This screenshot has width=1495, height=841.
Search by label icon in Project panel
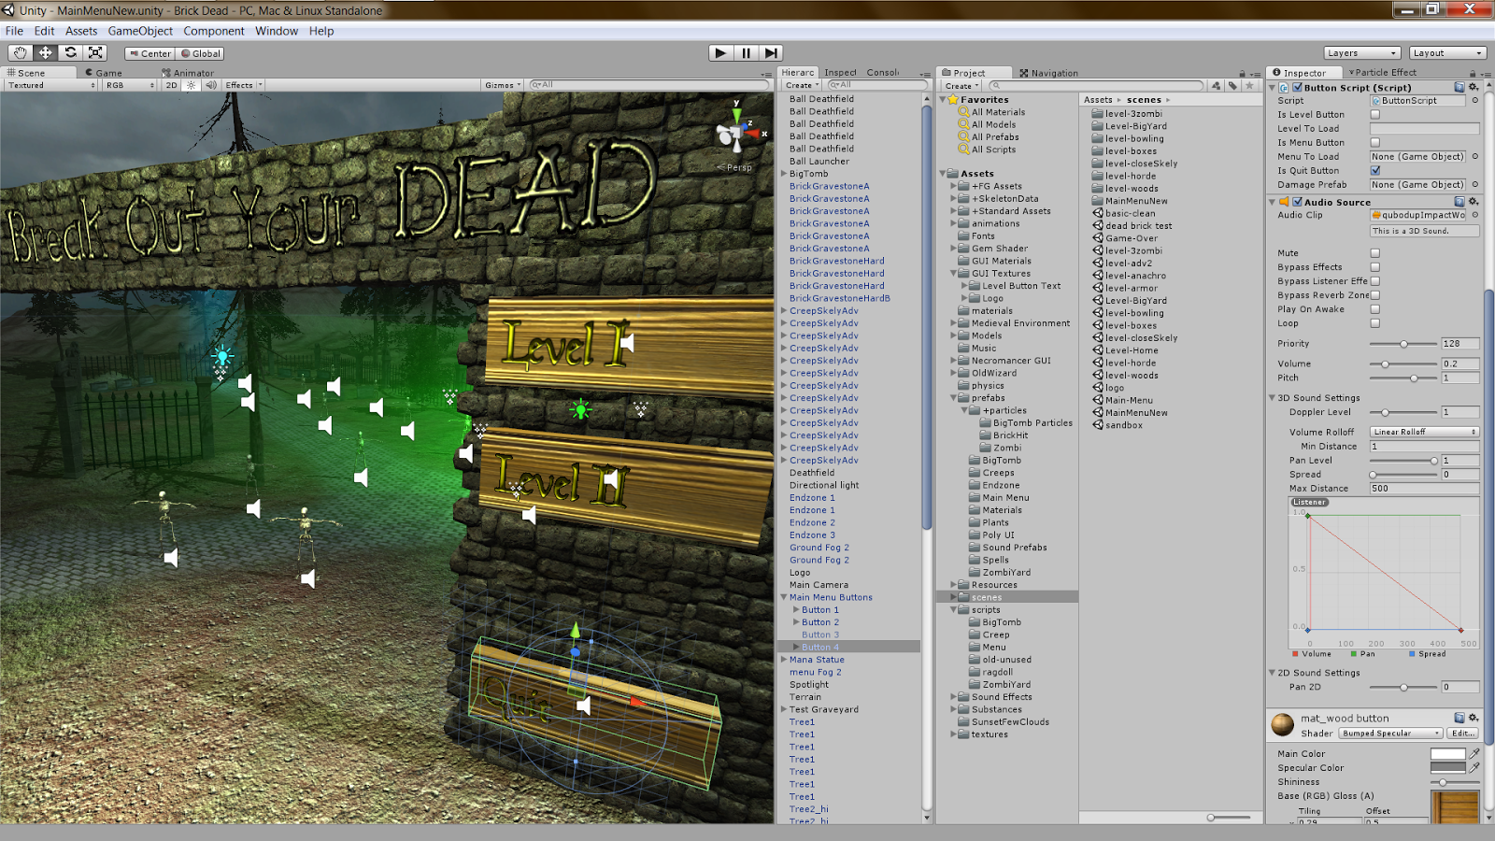[1232, 85]
